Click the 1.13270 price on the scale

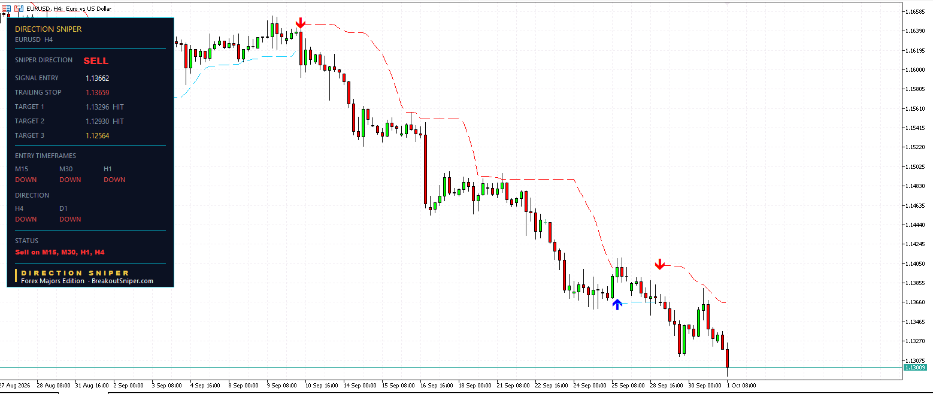tap(916, 341)
